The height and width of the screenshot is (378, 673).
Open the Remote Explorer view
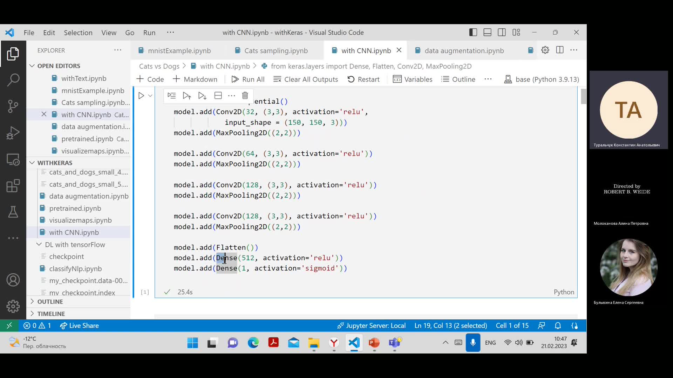coord(13,160)
